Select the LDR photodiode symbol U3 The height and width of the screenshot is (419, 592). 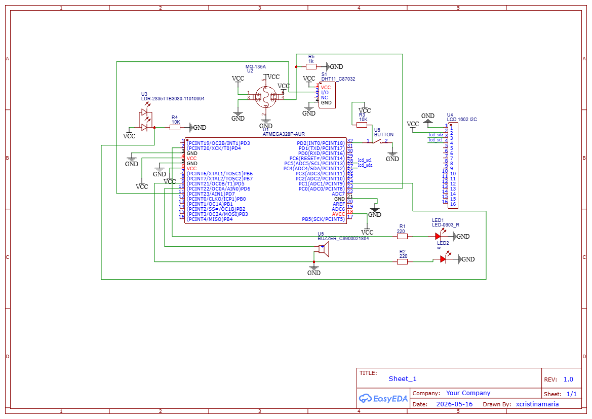click(x=145, y=120)
